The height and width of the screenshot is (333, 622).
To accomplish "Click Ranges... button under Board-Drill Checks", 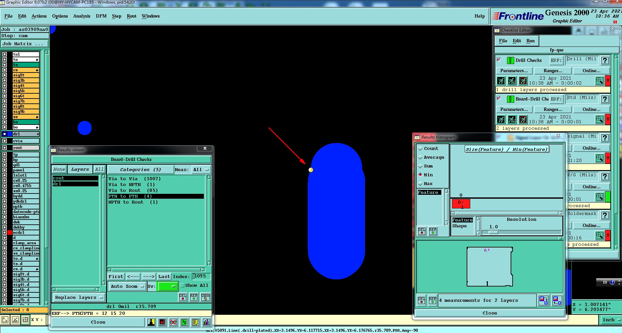I will click(553, 109).
